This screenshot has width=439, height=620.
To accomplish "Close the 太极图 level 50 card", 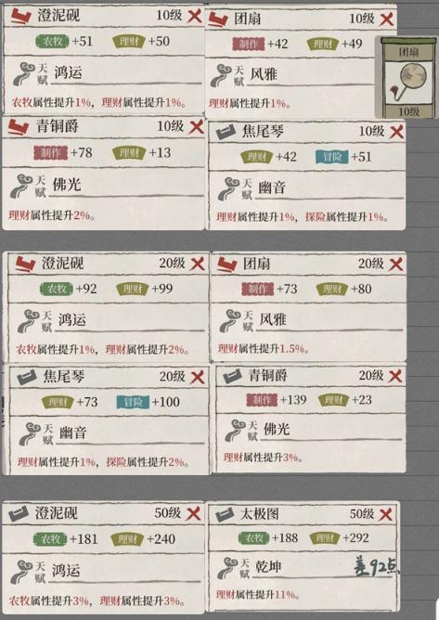I will pyautogui.click(x=385, y=515).
